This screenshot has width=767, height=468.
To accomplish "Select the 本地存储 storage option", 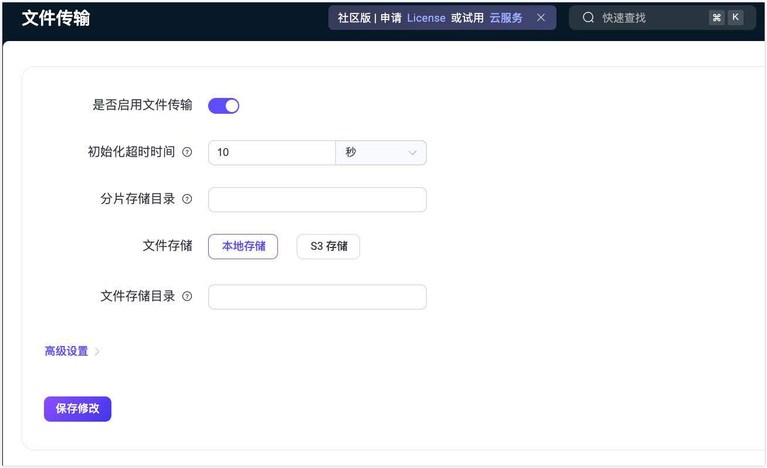I will pos(243,246).
